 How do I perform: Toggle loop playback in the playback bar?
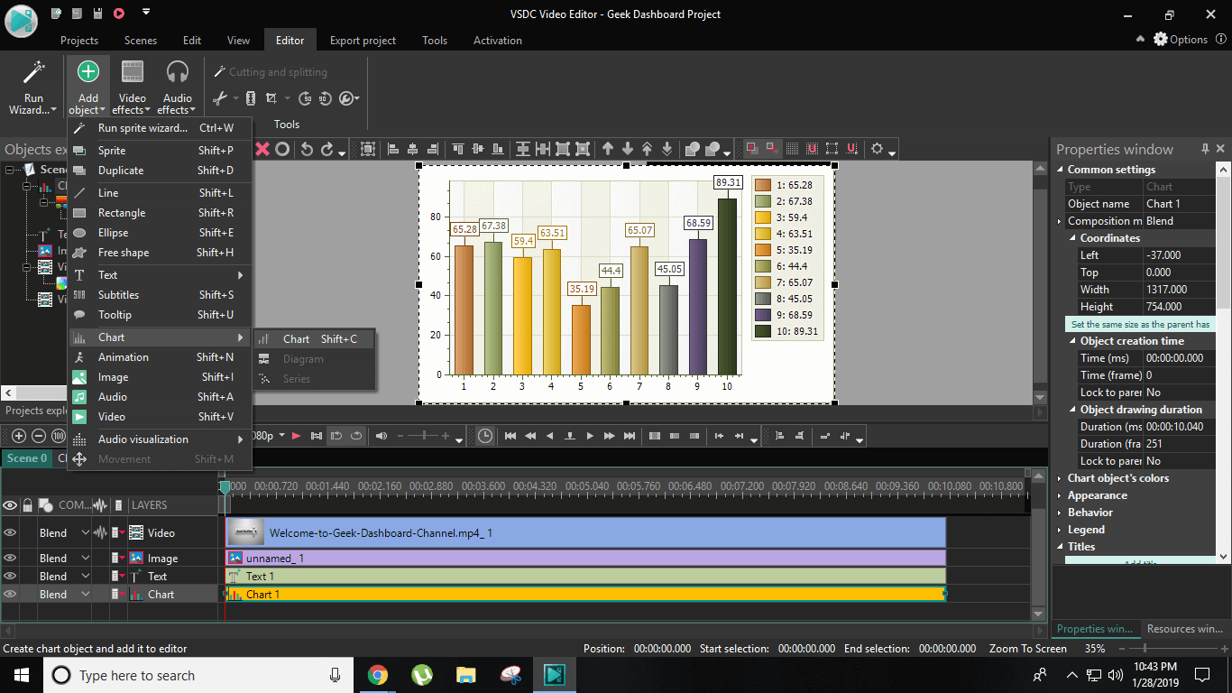pyautogui.click(x=355, y=435)
